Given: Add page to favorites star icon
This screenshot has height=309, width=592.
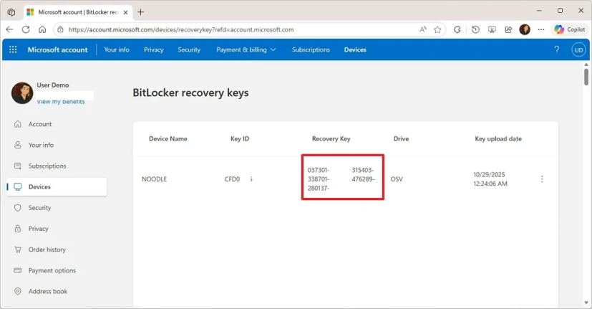Looking at the screenshot, I should click(x=438, y=29).
